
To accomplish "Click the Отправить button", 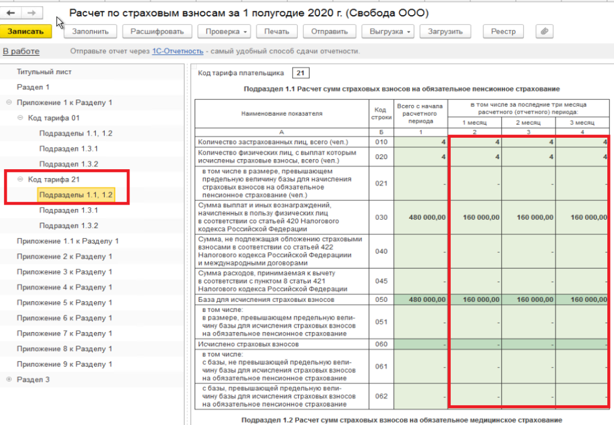I will point(329,31).
